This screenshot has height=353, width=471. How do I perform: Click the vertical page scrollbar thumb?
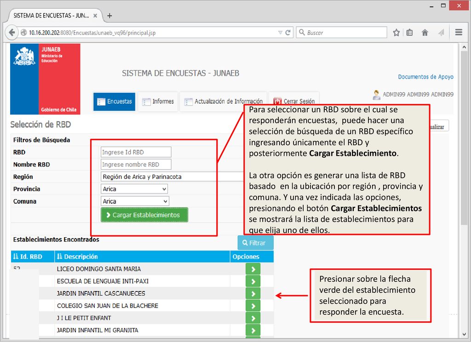click(x=464, y=138)
